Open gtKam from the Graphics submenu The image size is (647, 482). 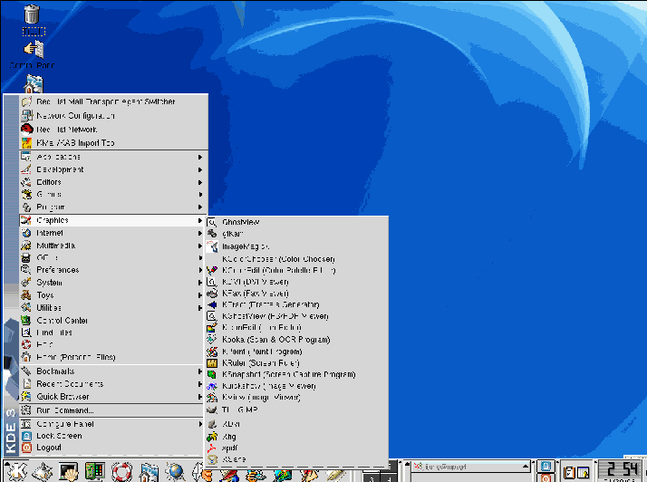[x=296, y=234]
